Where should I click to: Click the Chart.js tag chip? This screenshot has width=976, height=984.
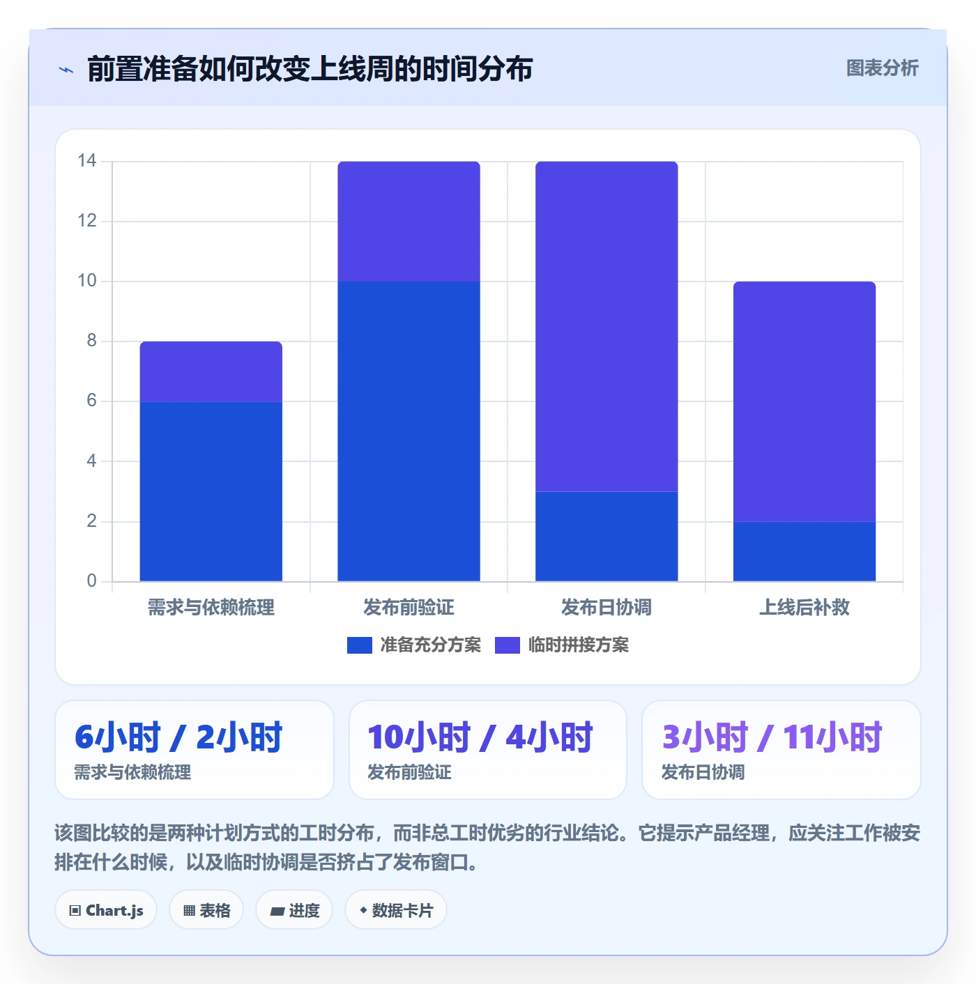click(x=106, y=910)
